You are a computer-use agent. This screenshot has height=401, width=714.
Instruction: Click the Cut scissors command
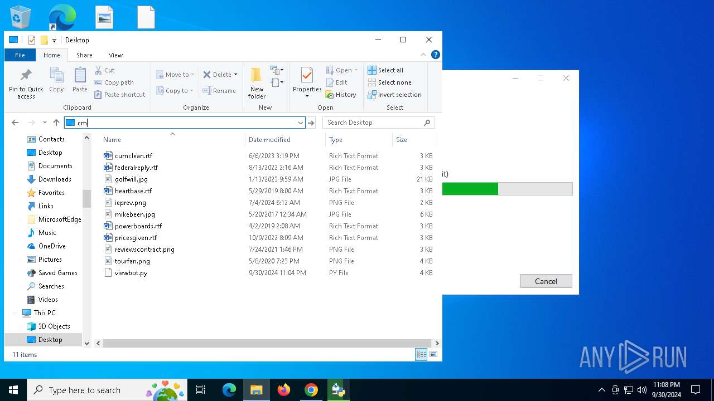(x=104, y=70)
